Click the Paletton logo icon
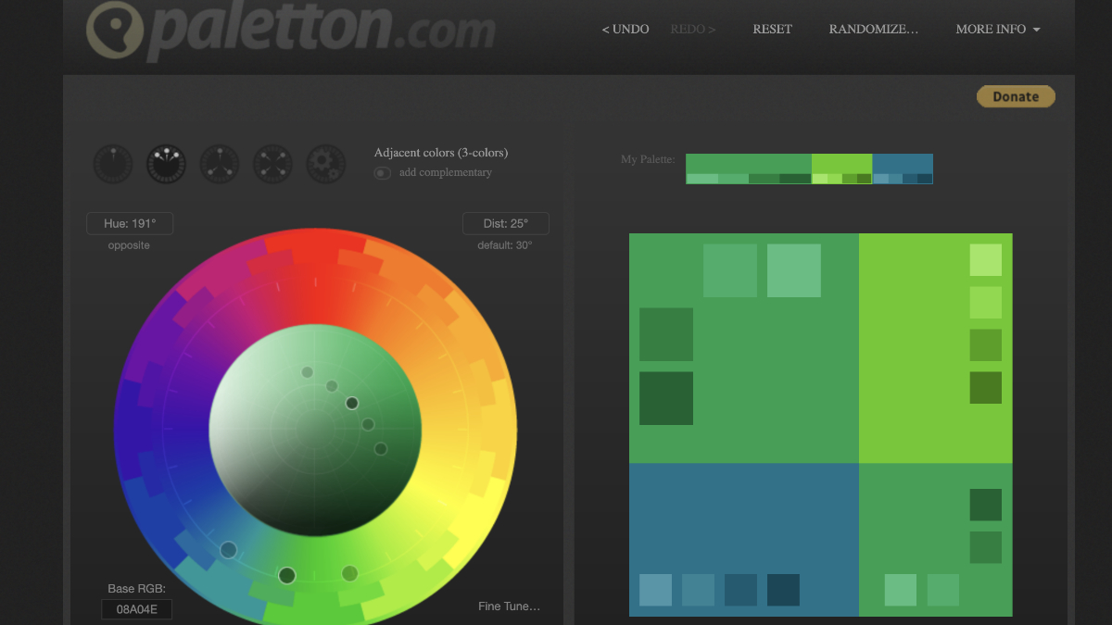Screen dimensions: 1112x625 [115, 30]
